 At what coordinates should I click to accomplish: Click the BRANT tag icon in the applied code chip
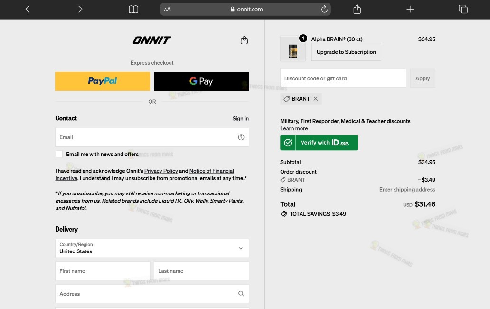click(287, 99)
